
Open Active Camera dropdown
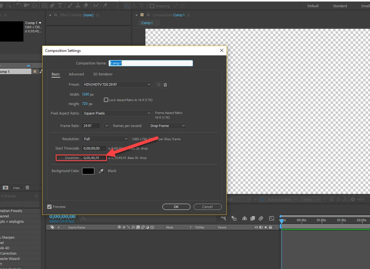pos(282,200)
